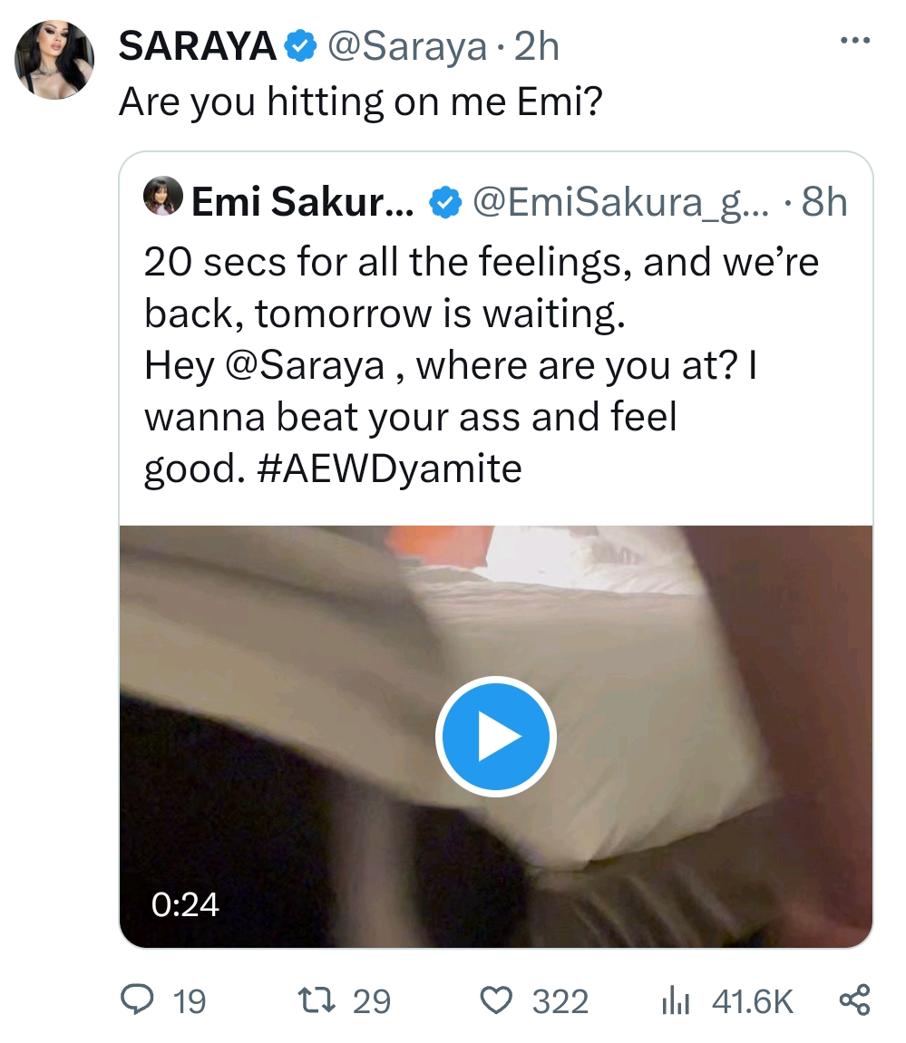Click Emi Sakura's verified badge

pyautogui.click(x=445, y=202)
